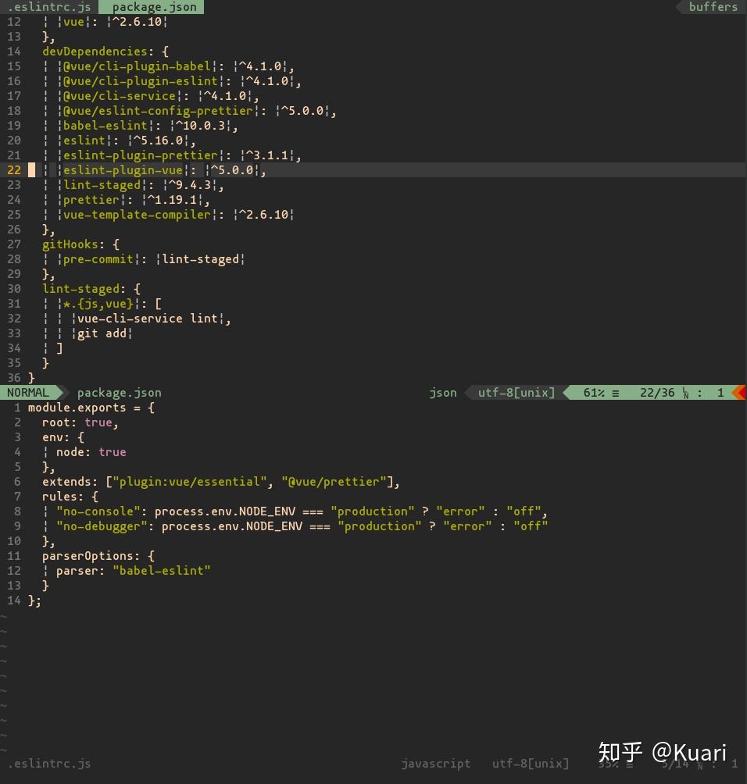Click the javascript filetype indicator in bottom statusline
The width and height of the screenshot is (747, 784).
click(435, 764)
